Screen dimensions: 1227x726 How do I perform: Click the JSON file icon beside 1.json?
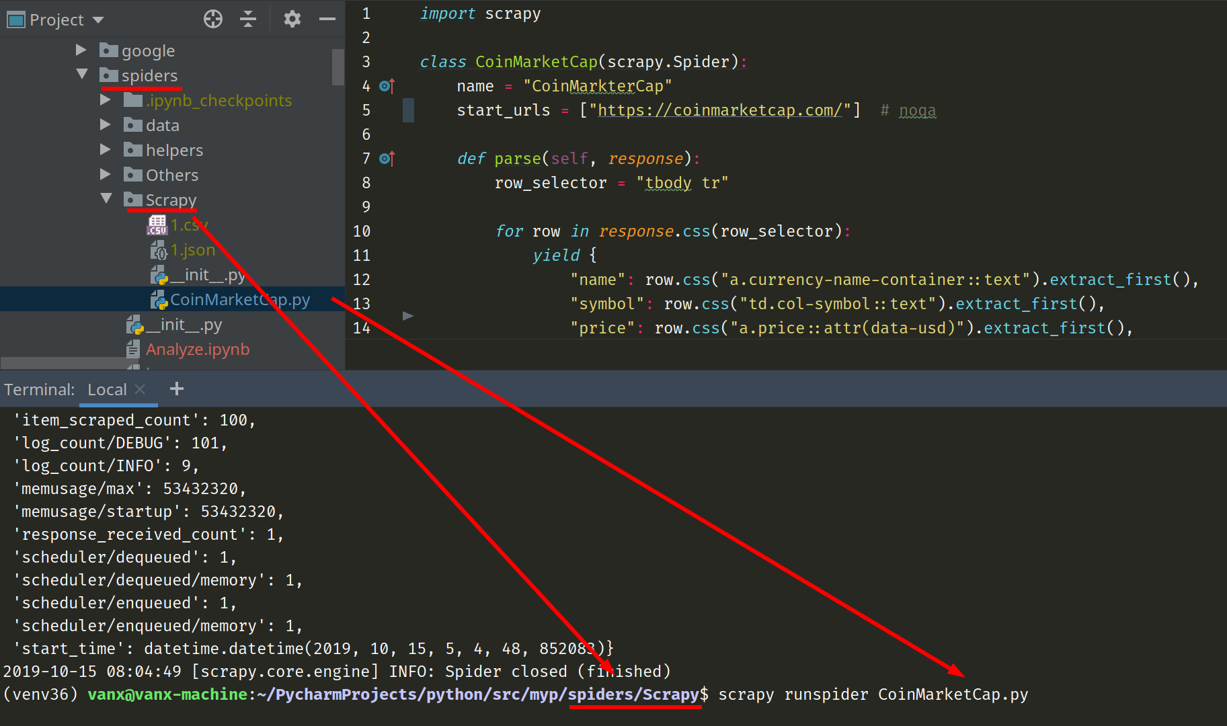[159, 249]
